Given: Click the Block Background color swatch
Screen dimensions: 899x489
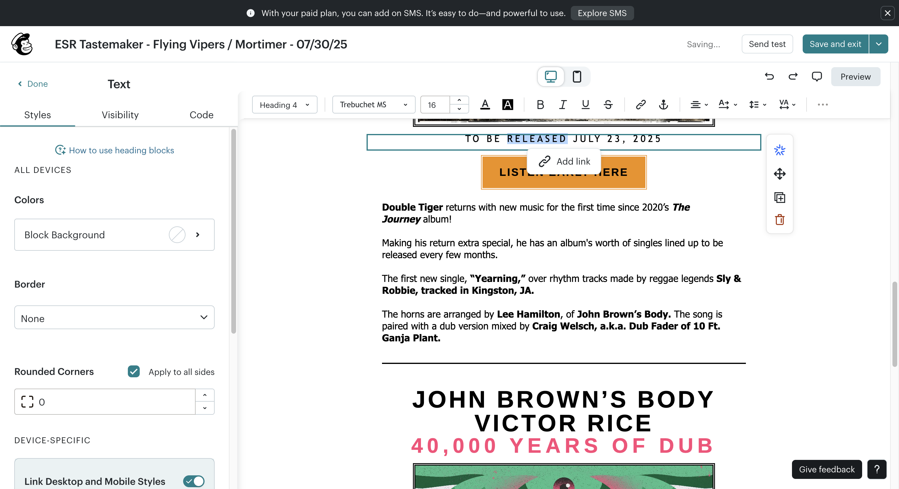Looking at the screenshot, I should click(x=177, y=235).
